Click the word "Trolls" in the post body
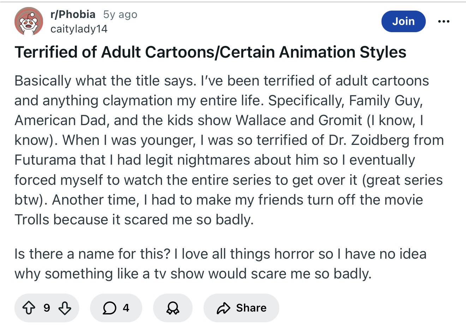Viewport: 466px width, 329px height. pyautogui.click(x=32, y=220)
